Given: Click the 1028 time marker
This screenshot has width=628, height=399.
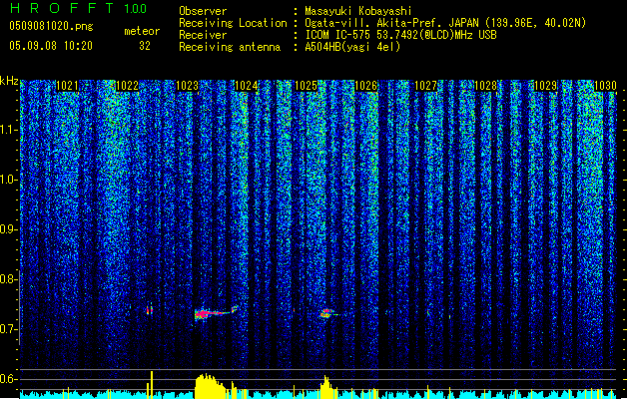Looking at the screenshot, I should 485,86.
